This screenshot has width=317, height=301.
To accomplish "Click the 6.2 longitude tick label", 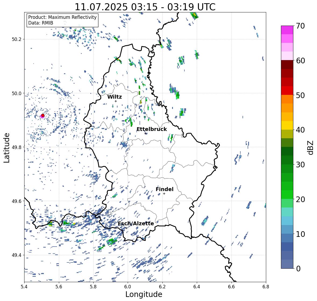I will pyautogui.click(x=162, y=287).
